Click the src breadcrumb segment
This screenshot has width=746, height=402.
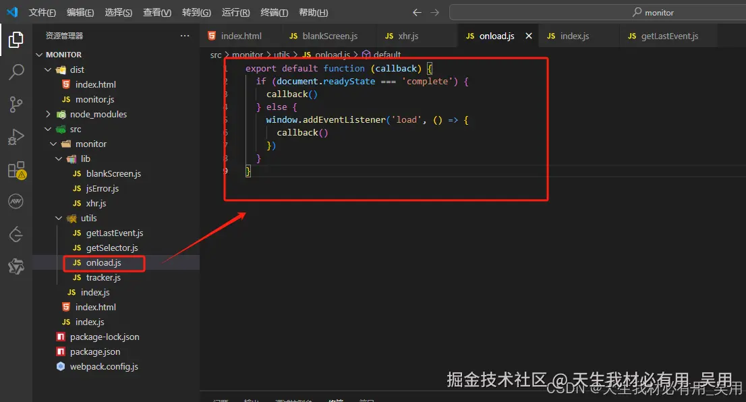216,55
